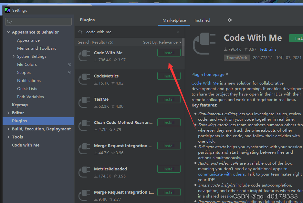
Task: Click the Clean Code Method Rearranger plugin icon
Action: (x=84, y=126)
